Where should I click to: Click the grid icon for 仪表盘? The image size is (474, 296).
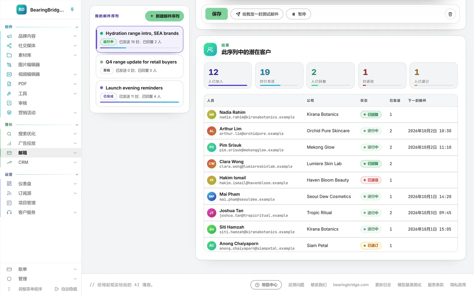9,184
